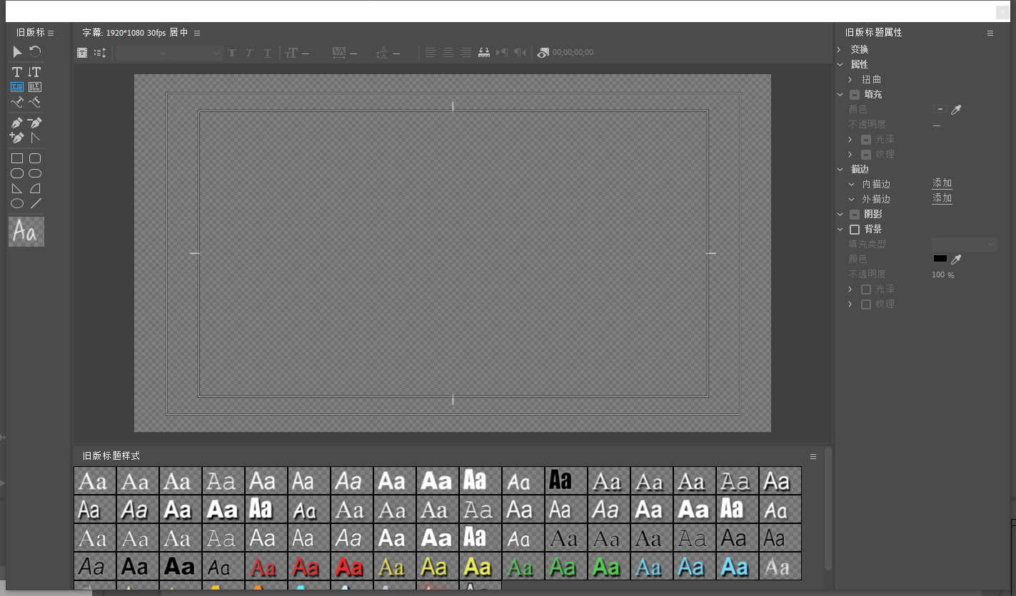Expand the 扭曲 (Distort) group
This screenshot has height=596, width=1016.
(x=850, y=79)
